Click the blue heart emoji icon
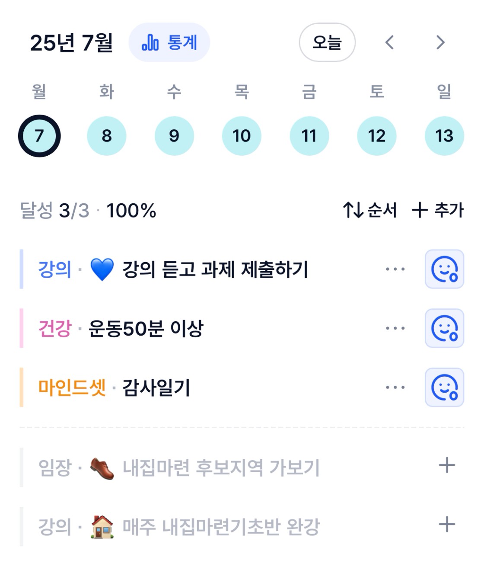This screenshot has height=573, width=484. 102,269
